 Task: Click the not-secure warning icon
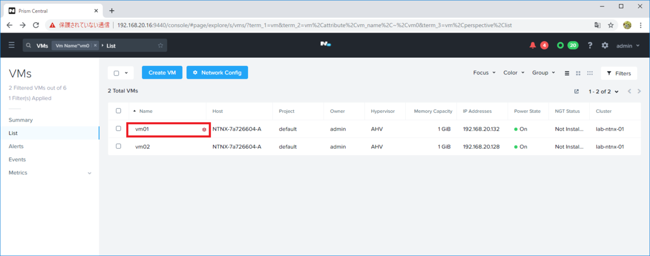click(x=52, y=25)
